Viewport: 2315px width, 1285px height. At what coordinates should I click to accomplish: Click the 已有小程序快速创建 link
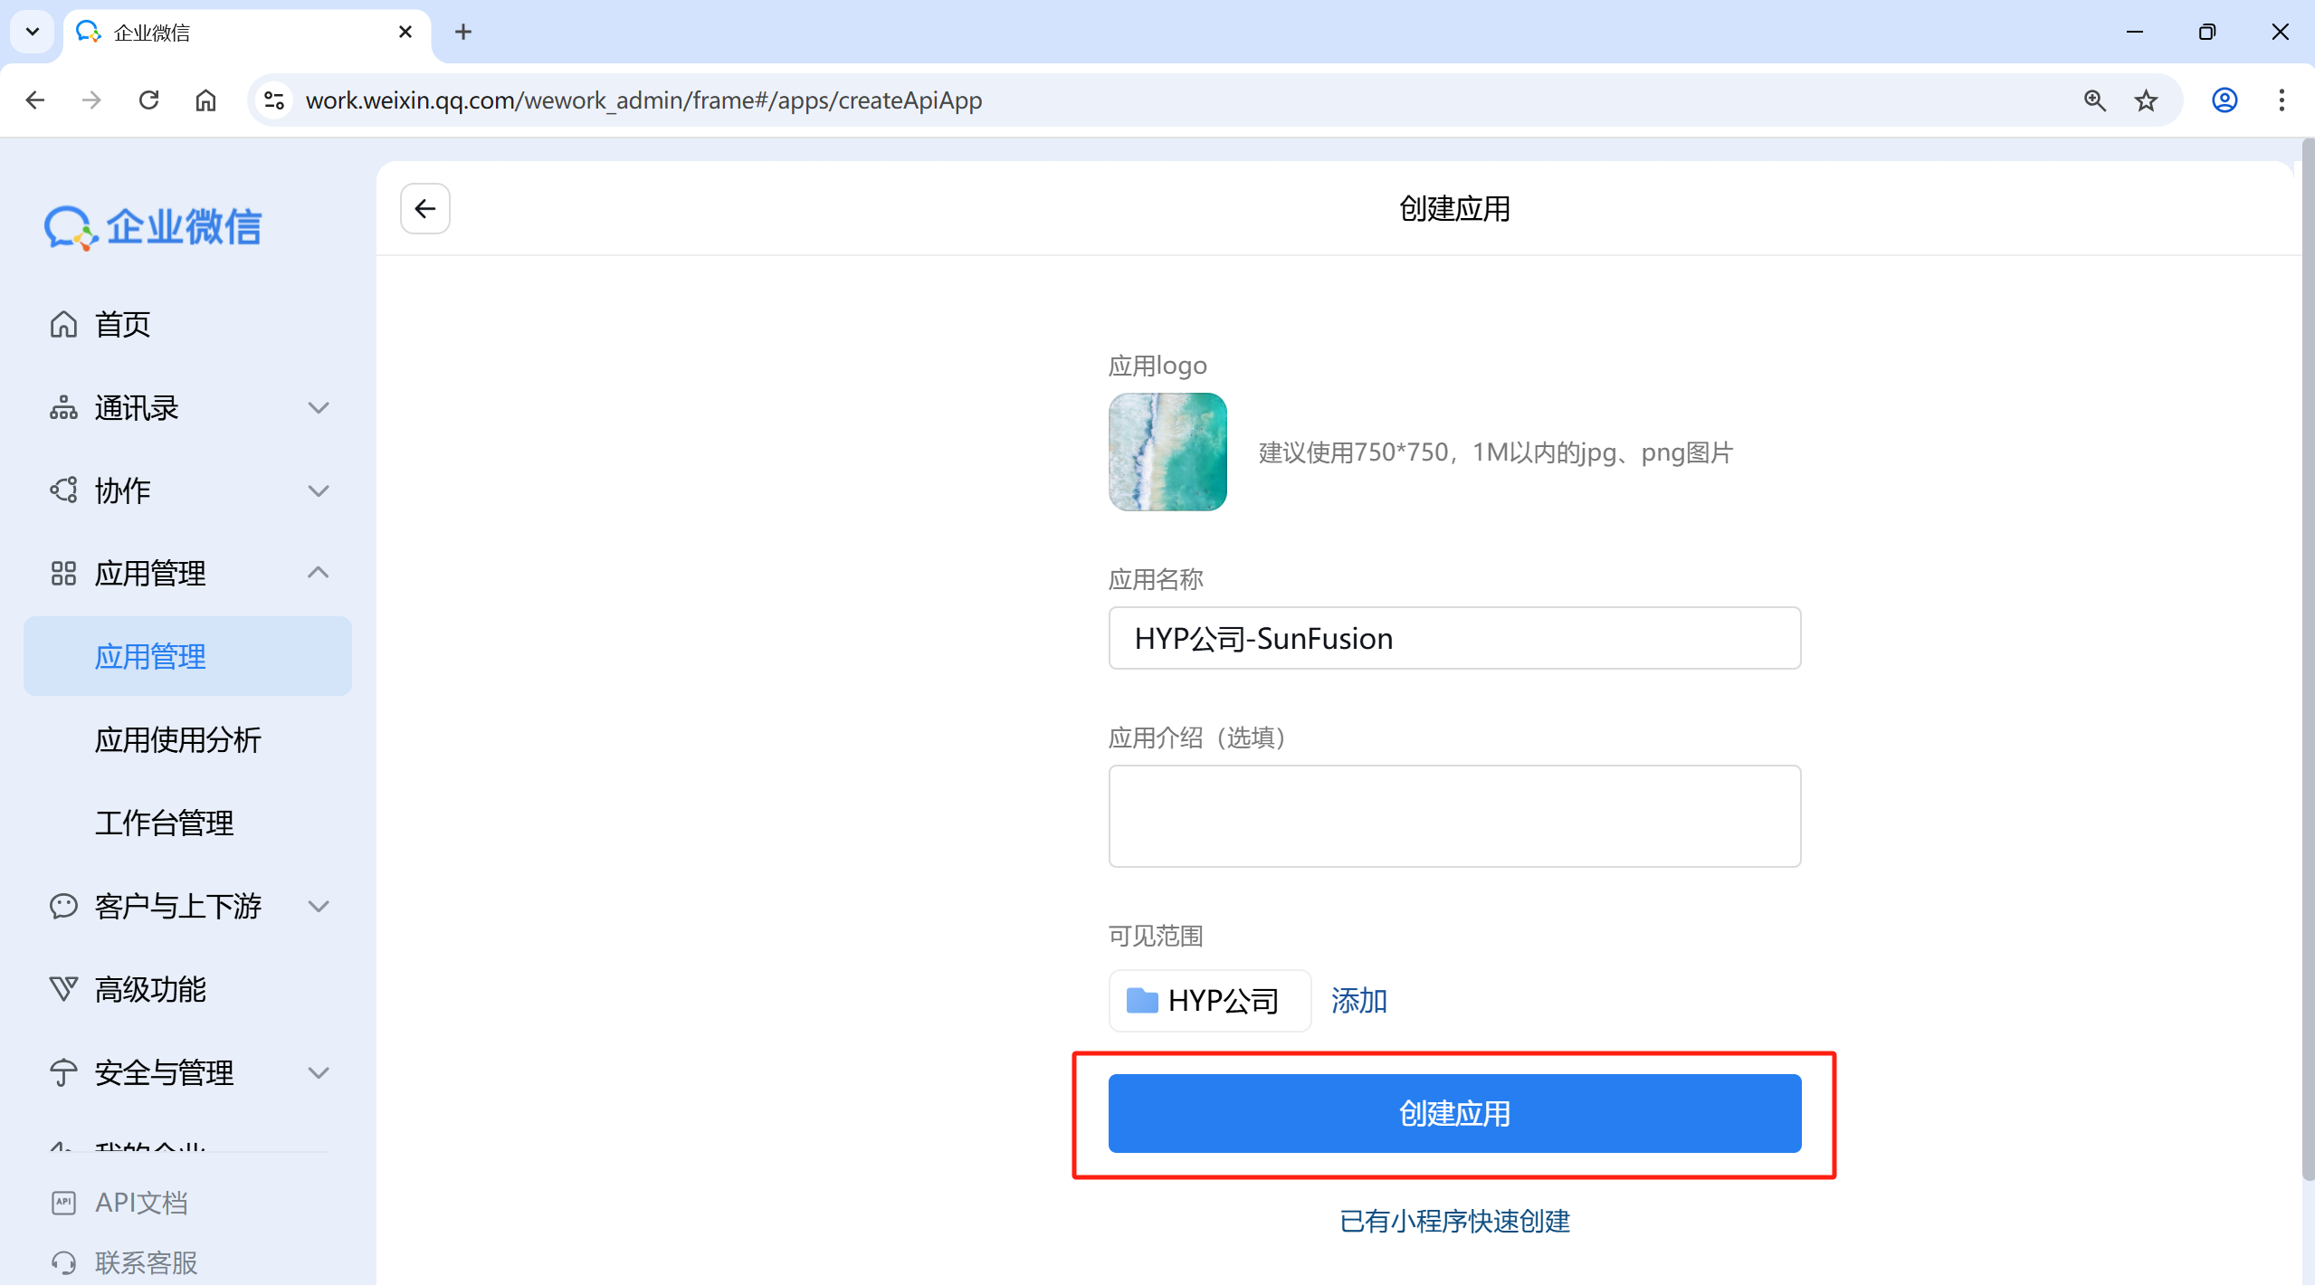click(x=1454, y=1222)
